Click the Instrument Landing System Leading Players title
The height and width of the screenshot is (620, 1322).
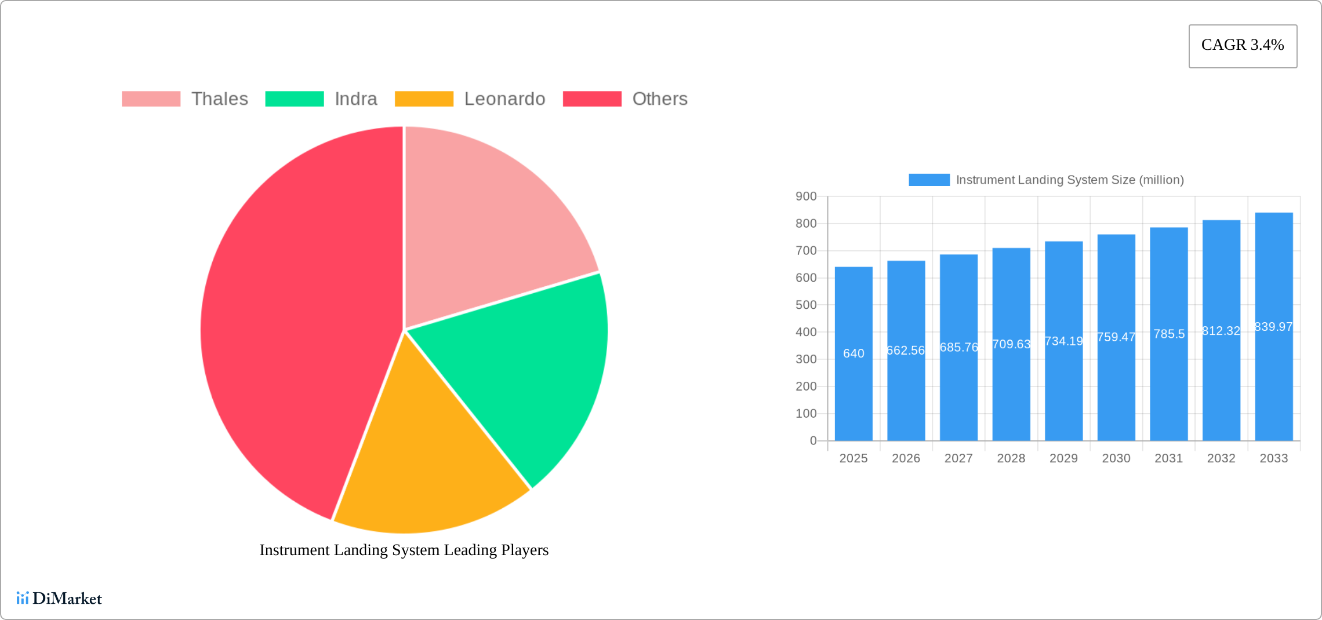[404, 550]
